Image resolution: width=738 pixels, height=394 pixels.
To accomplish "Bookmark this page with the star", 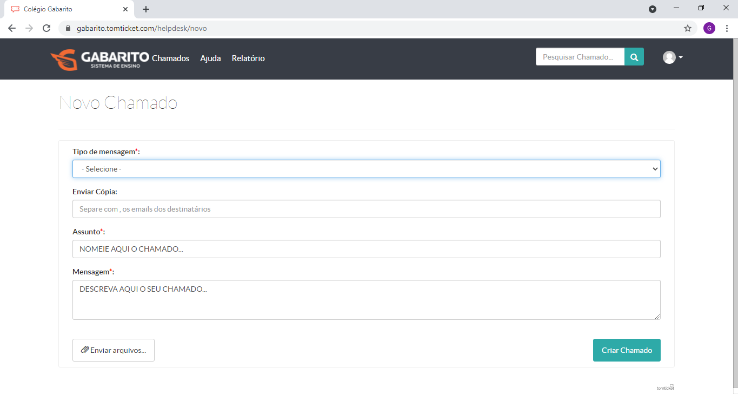I will click(x=688, y=28).
